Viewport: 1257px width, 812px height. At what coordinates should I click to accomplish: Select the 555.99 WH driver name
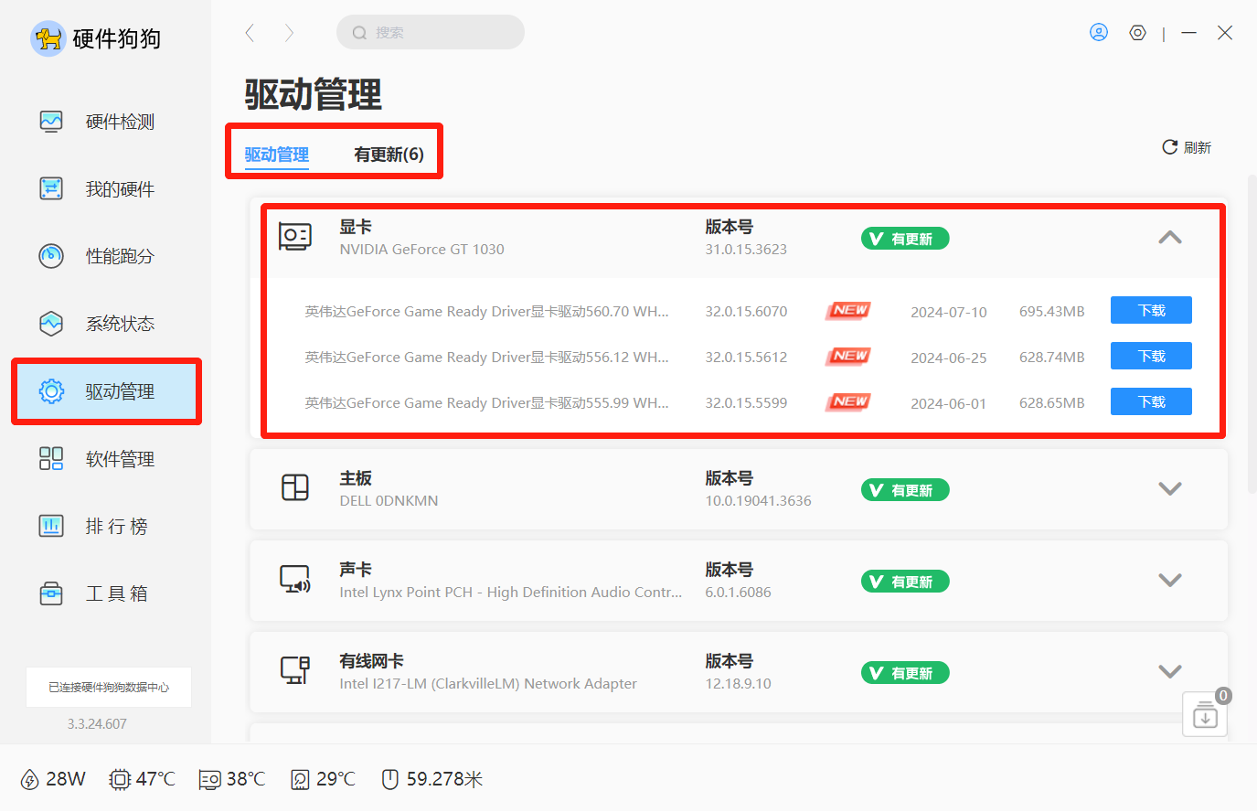pos(486,402)
